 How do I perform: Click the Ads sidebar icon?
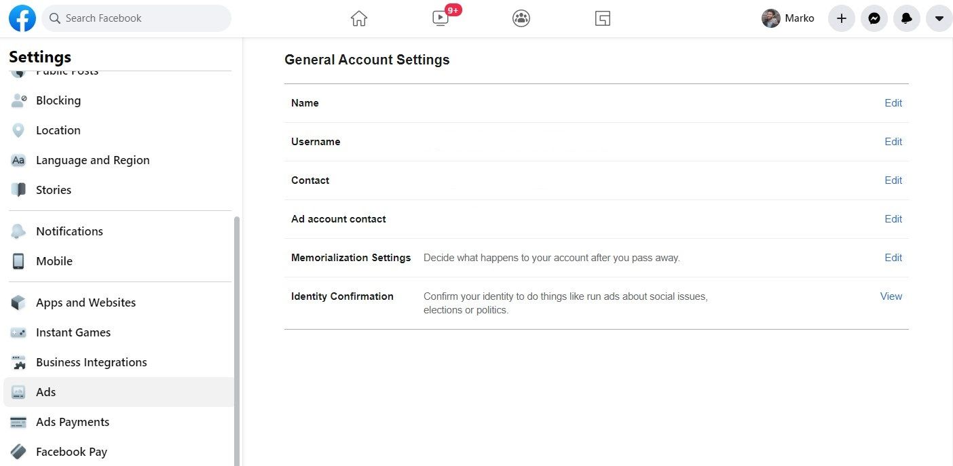pyautogui.click(x=18, y=392)
